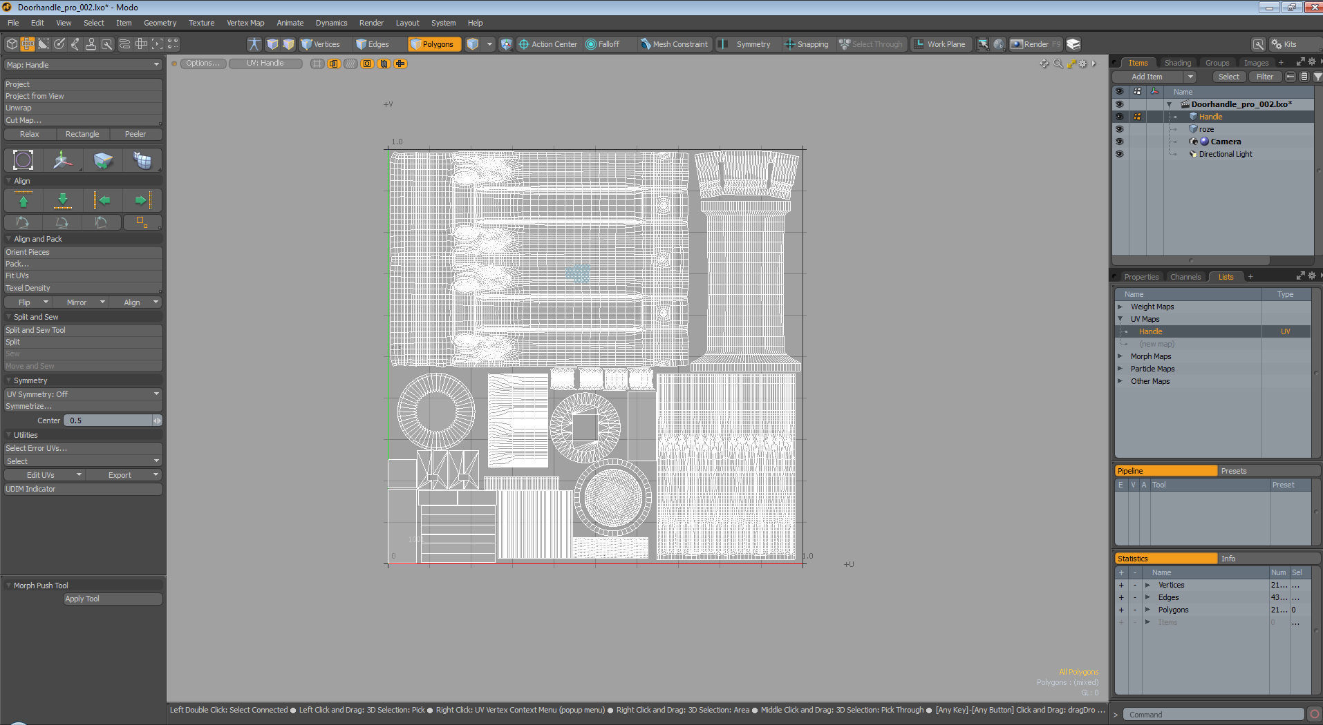The width and height of the screenshot is (1323, 725).
Task: Open the Export dropdown
Action: point(124,475)
